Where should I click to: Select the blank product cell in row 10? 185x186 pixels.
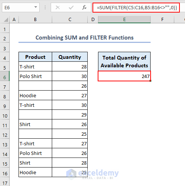(35, 115)
